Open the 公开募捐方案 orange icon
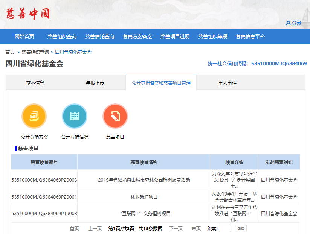The width and height of the screenshot is (310, 234). click(x=34, y=116)
